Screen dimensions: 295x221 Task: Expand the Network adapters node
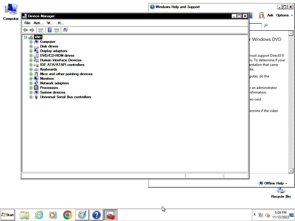(x=31, y=83)
